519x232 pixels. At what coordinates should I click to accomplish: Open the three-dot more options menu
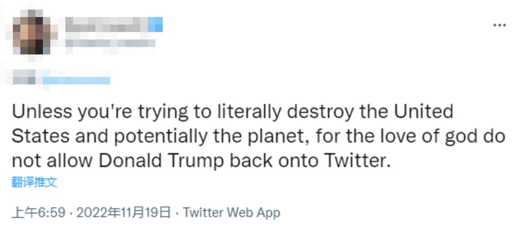[x=499, y=25]
